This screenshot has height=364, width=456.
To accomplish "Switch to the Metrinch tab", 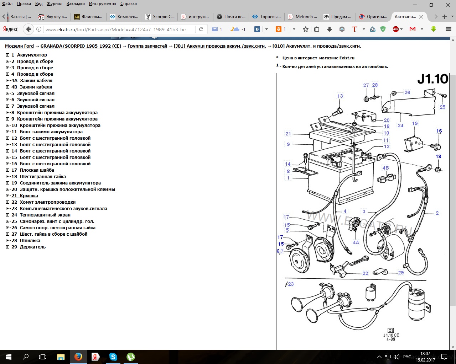I will [x=303, y=16].
